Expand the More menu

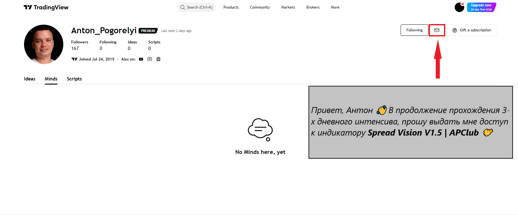[x=335, y=7]
